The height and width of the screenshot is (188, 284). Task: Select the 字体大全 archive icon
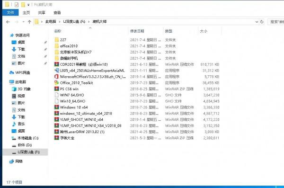click(57, 138)
